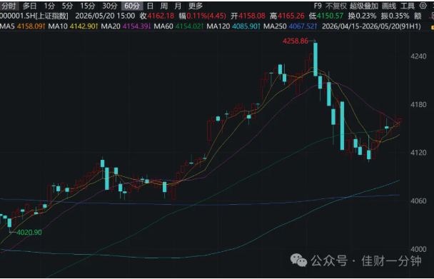This screenshot has width=434, height=279.
Task: Click the amplitude value 振0.35%
Action: 395,16
